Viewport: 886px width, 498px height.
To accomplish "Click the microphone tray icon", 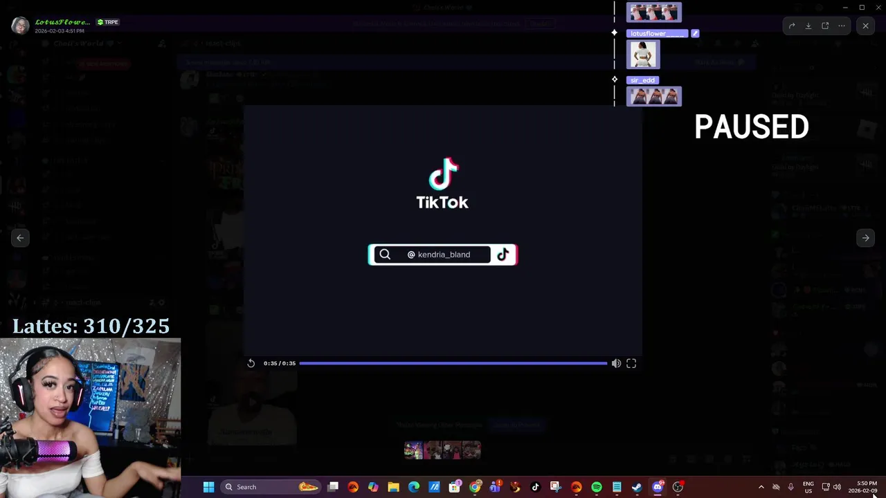I will pyautogui.click(x=791, y=487).
